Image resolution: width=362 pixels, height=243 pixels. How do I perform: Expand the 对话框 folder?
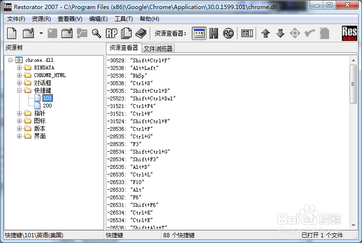point(19,83)
